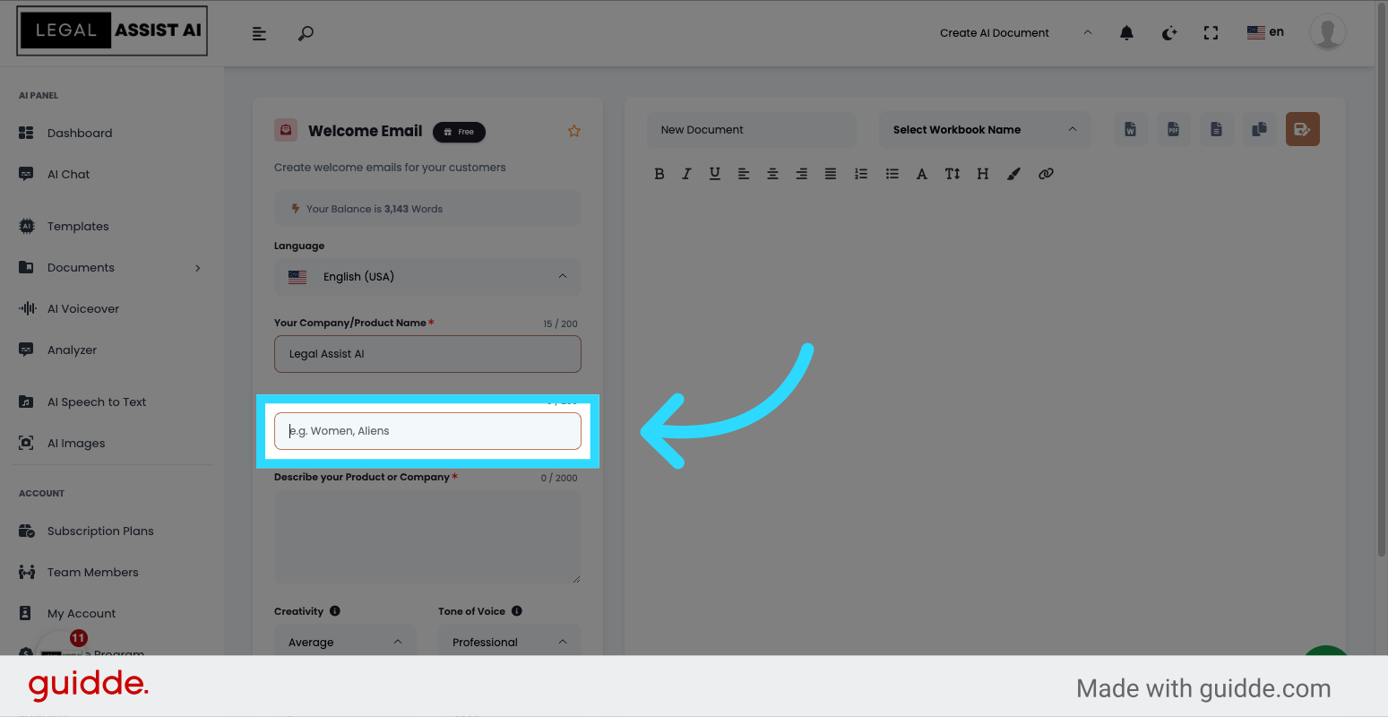Open the Tone of Voice Professional dropdown
Image resolution: width=1388 pixels, height=717 pixels.
pos(510,642)
